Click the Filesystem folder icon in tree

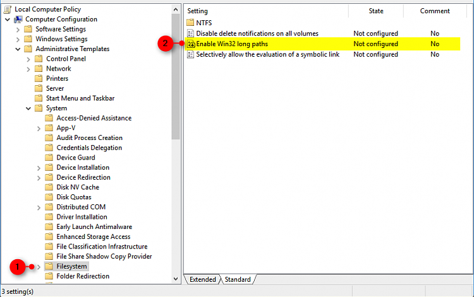pos(49,266)
